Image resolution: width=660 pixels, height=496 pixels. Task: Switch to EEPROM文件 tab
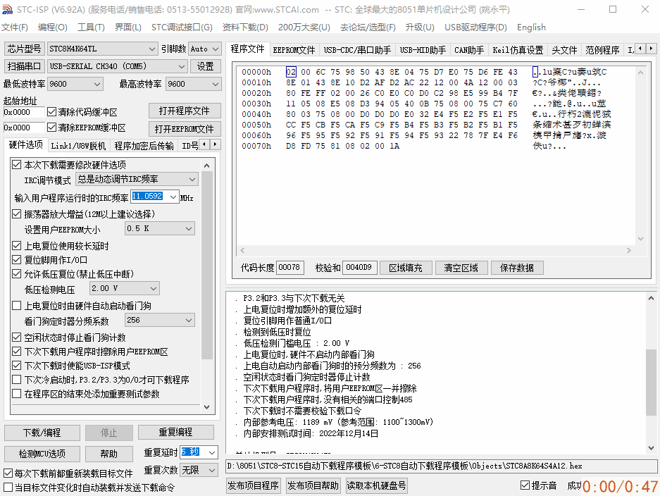[x=294, y=50]
